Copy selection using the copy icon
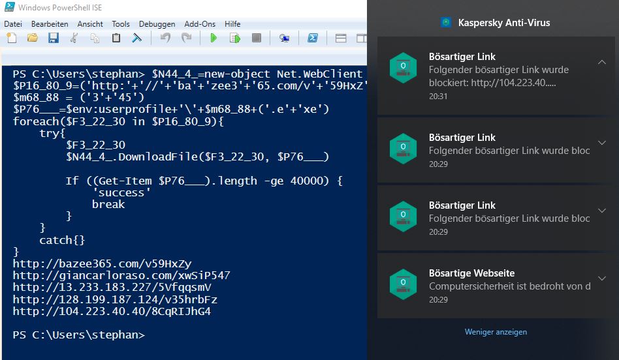 tap(95, 38)
